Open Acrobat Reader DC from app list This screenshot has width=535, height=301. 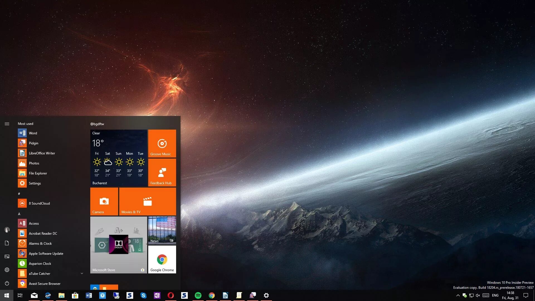pyautogui.click(x=43, y=234)
